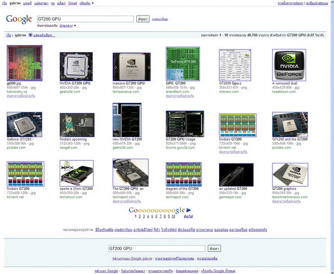Open the NVIDIA GeForce logo thumbnail

[289, 65]
